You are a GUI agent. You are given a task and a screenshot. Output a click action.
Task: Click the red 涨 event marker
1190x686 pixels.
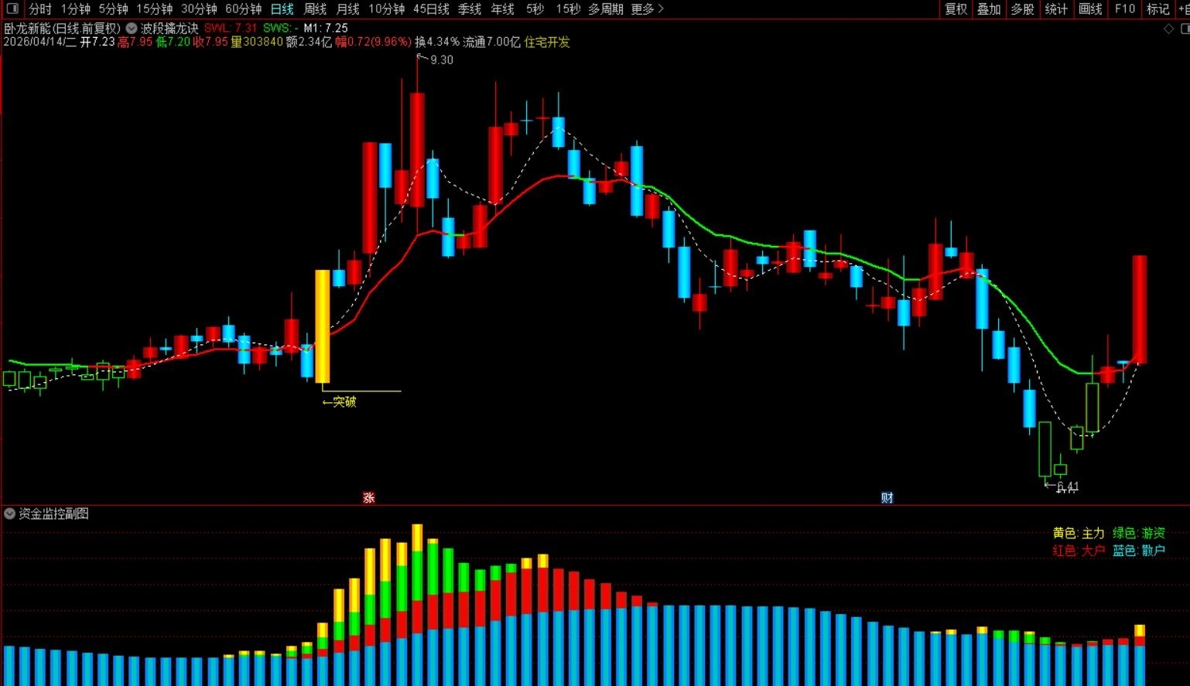369,497
